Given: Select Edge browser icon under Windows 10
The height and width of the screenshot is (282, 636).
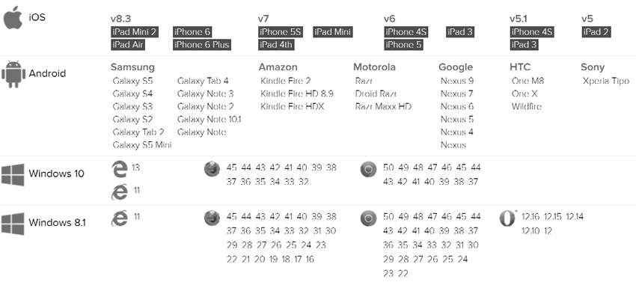Looking at the screenshot, I should pos(119,169).
